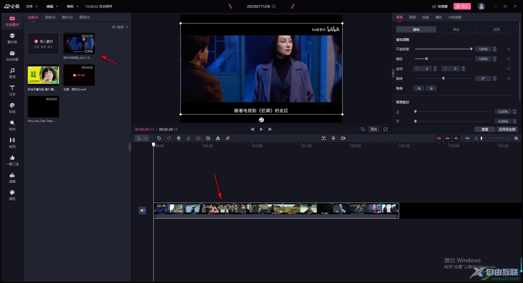The image size is (523, 283).
Task: Click the 原始 original ratio button
Action: click(x=374, y=129)
